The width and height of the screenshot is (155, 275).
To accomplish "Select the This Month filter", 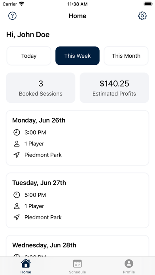I will coord(126,56).
